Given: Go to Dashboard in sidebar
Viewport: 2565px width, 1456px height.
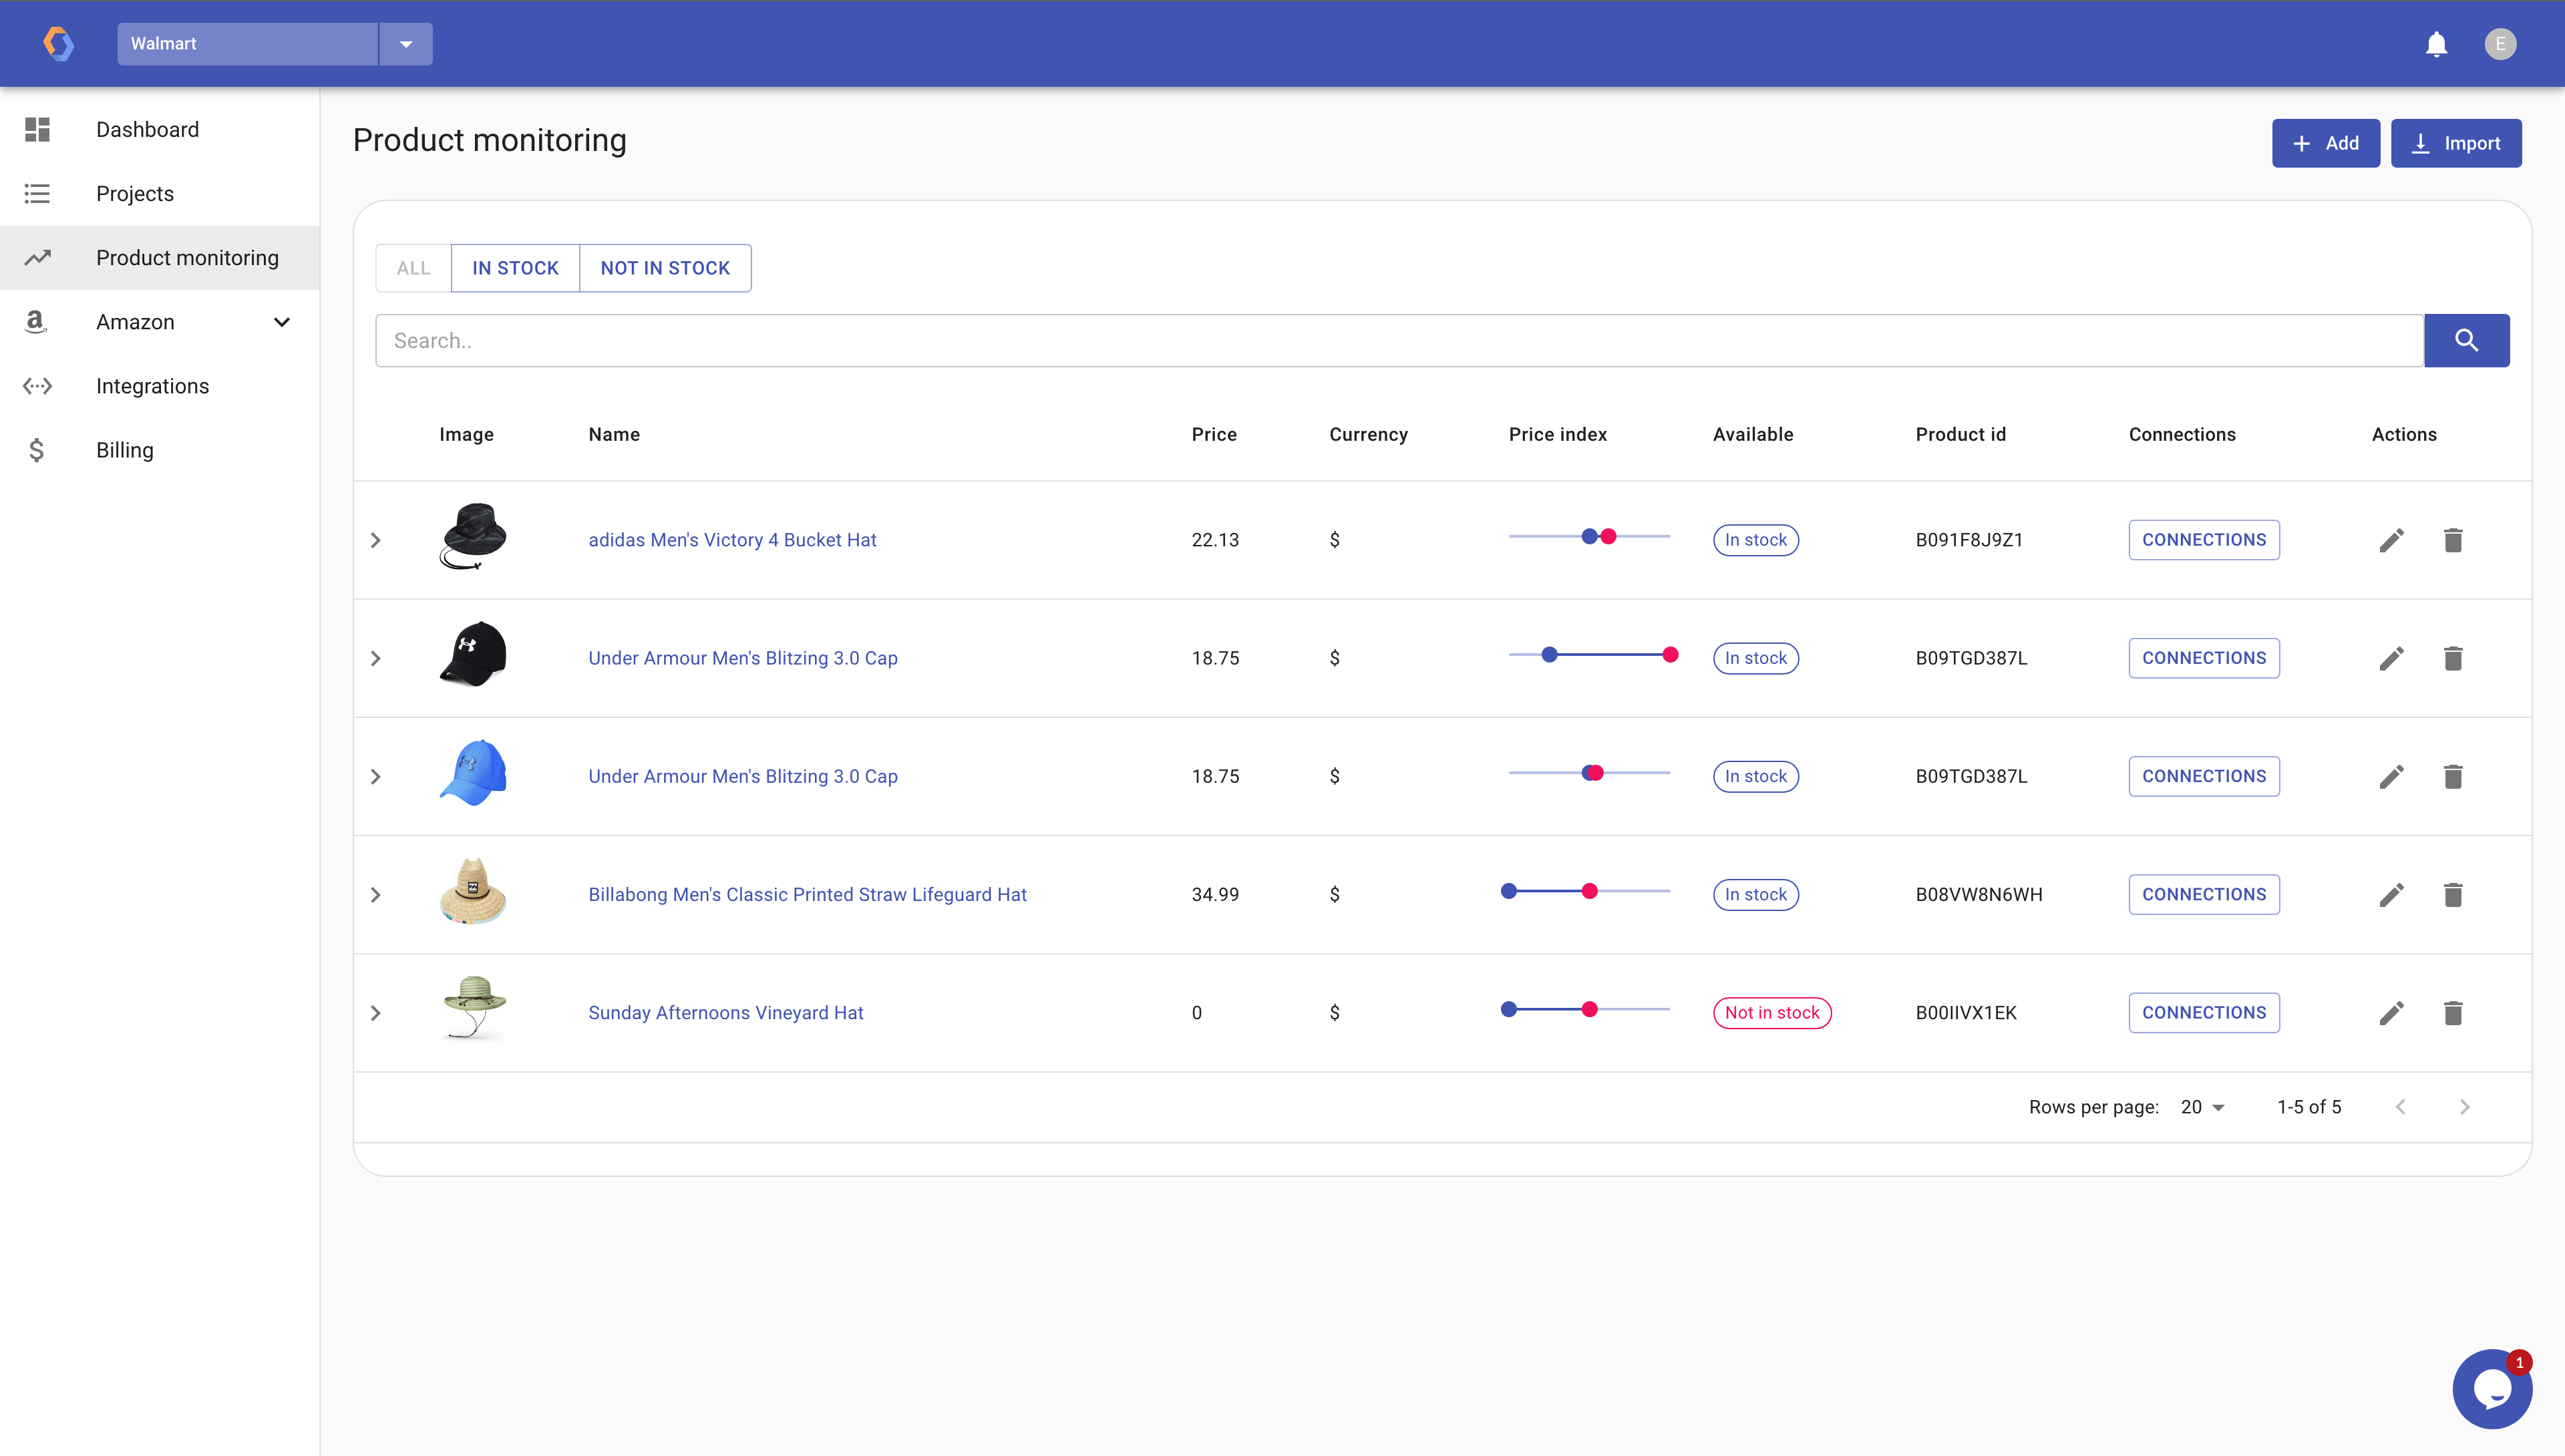Looking at the screenshot, I should [147, 129].
